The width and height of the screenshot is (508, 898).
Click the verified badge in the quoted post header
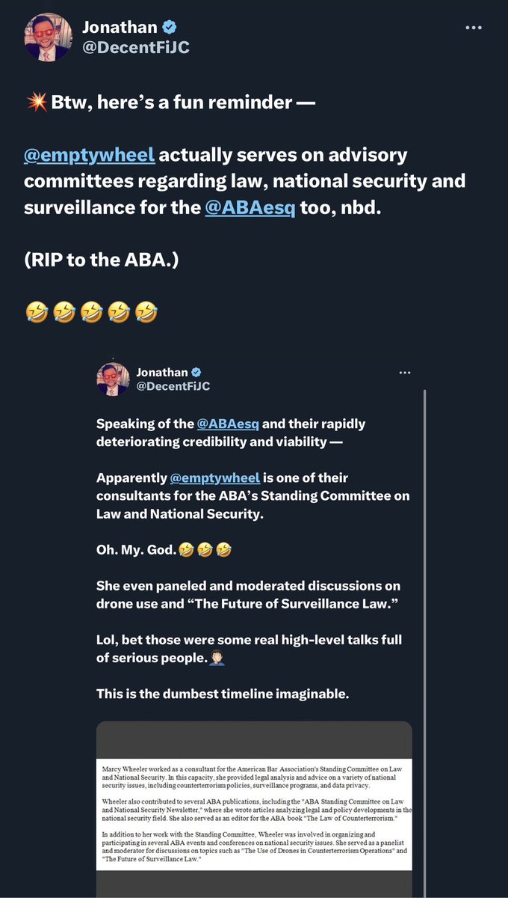click(196, 373)
